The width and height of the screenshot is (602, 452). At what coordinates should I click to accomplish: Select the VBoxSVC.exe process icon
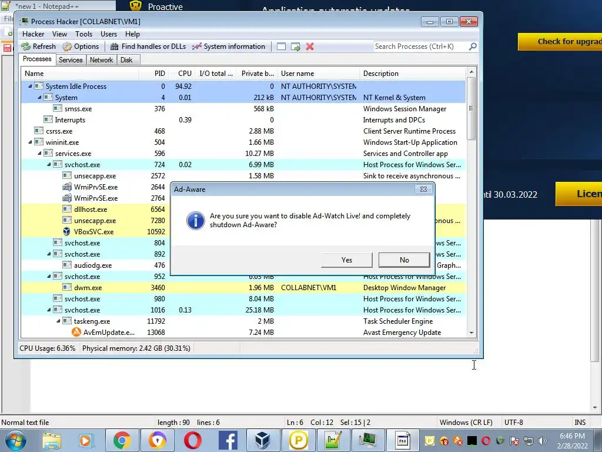point(67,232)
